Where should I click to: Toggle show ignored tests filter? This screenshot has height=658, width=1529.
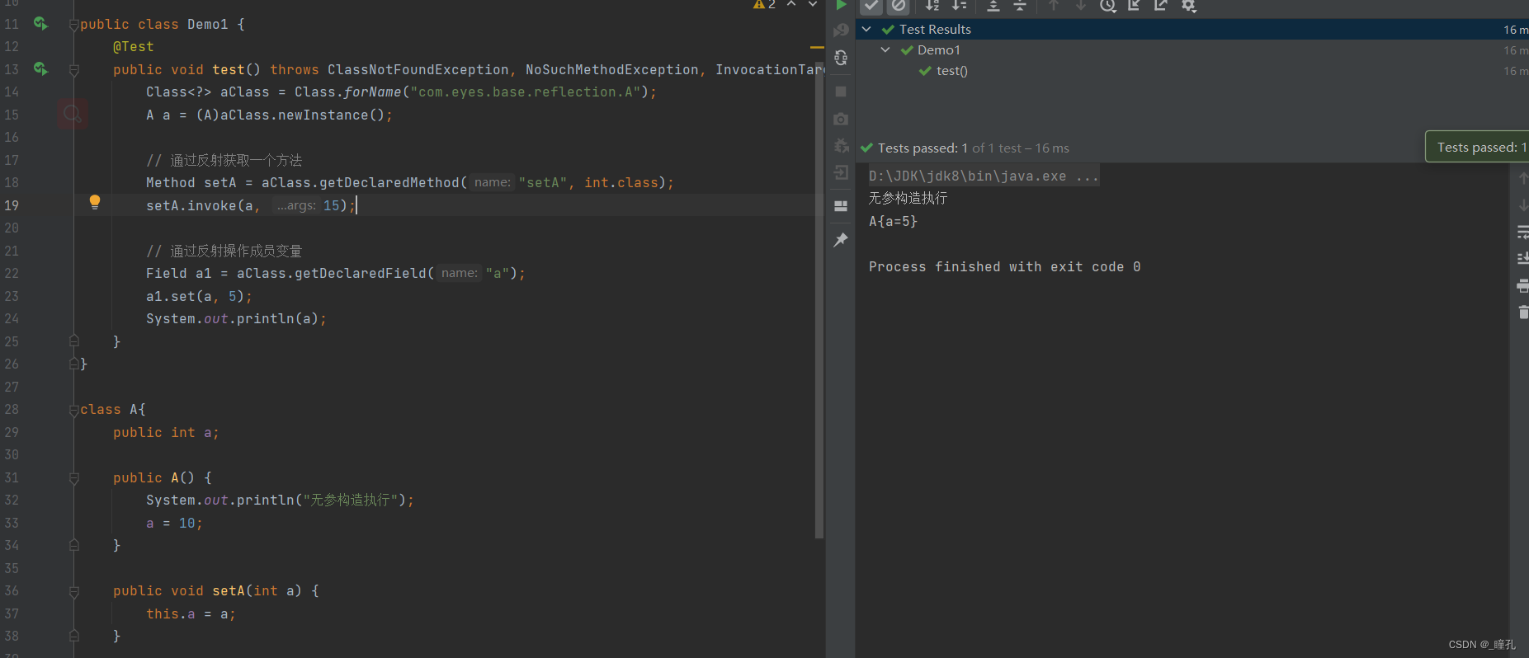coord(899,6)
